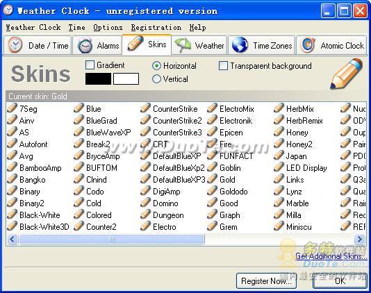The image size is (371, 293).
Task: Select the FUNFACT skin name
Action: pos(236,156)
